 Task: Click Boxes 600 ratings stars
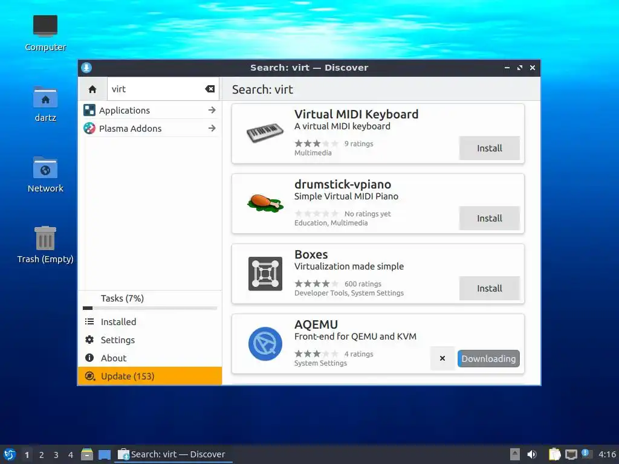[316, 284]
